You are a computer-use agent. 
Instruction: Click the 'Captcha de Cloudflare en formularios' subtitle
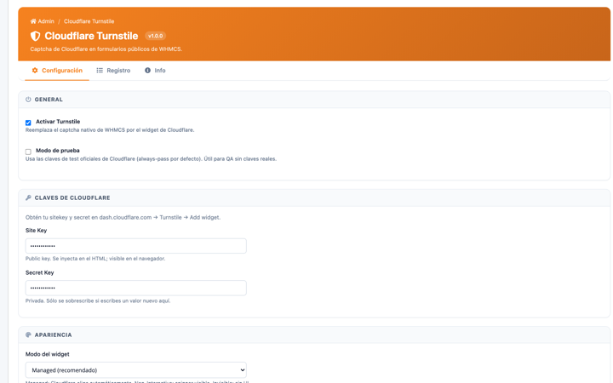click(106, 49)
